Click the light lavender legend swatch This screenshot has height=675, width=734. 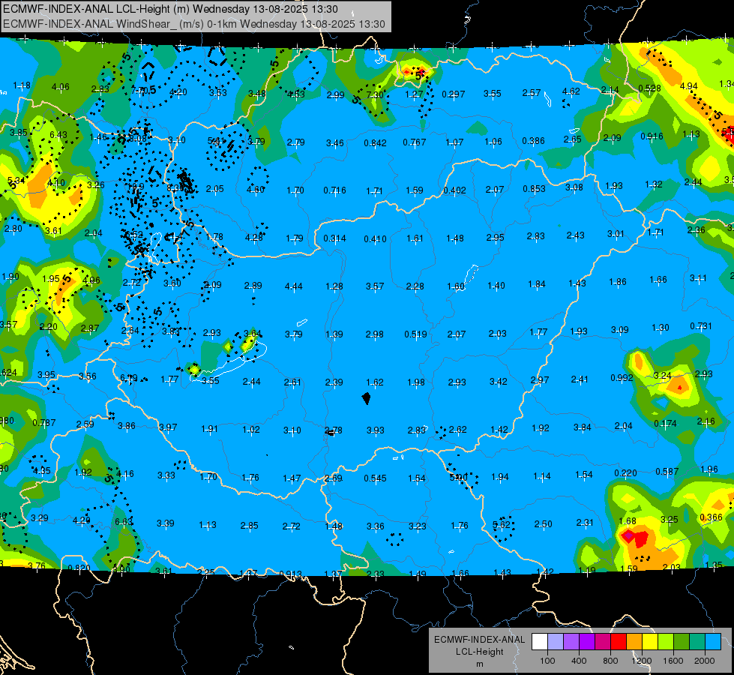(556, 642)
